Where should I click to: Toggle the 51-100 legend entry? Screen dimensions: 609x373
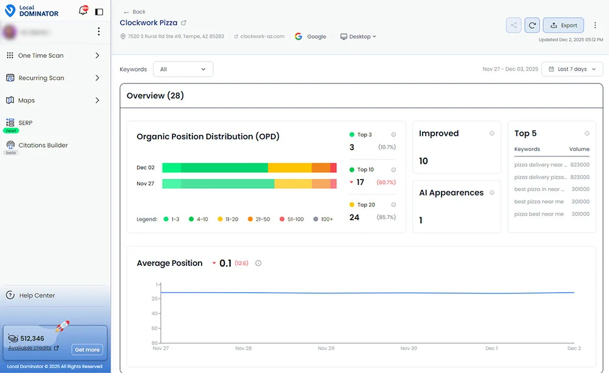point(292,219)
